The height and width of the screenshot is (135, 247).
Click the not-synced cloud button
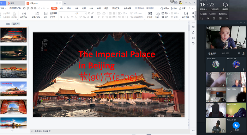tap(165, 8)
